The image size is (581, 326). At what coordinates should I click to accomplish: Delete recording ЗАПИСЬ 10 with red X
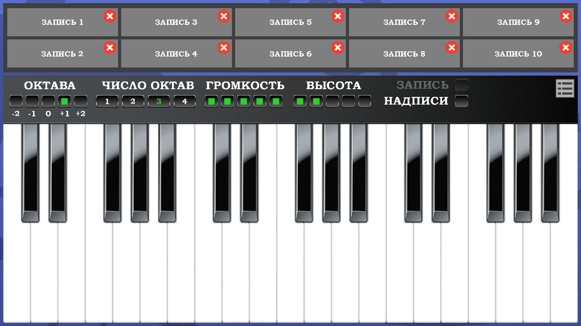(565, 47)
